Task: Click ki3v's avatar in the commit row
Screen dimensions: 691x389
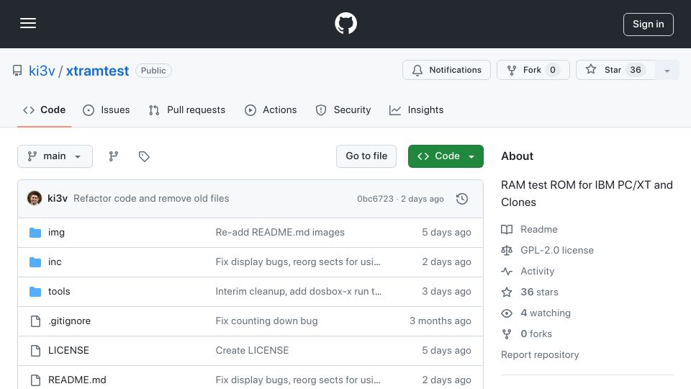Action: pyautogui.click(x=35, y=199)
